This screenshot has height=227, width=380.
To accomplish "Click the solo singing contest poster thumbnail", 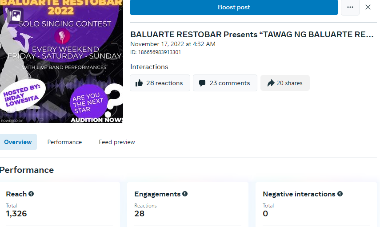I will [62, 67].
